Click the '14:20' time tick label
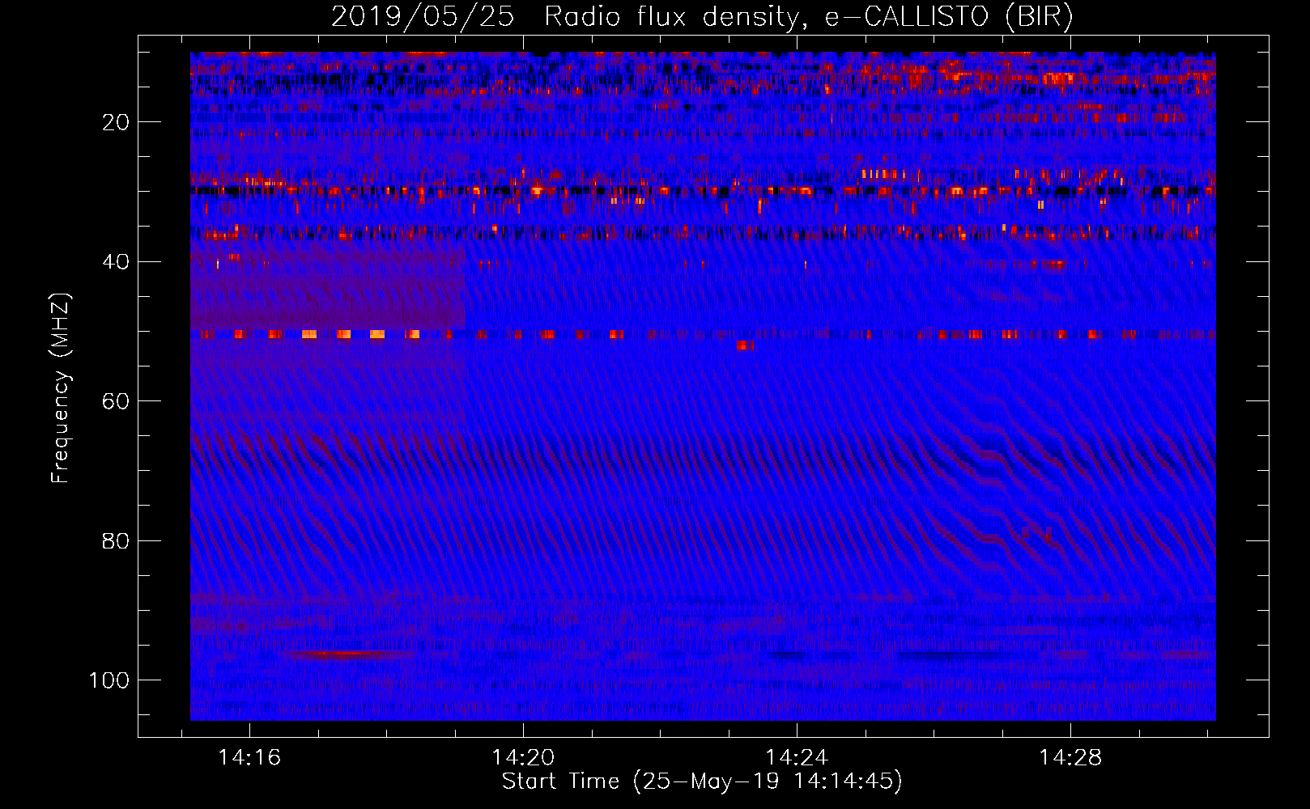Image resolution: width=1310 pixels, height=809 pixels. [x=523, y=757]
